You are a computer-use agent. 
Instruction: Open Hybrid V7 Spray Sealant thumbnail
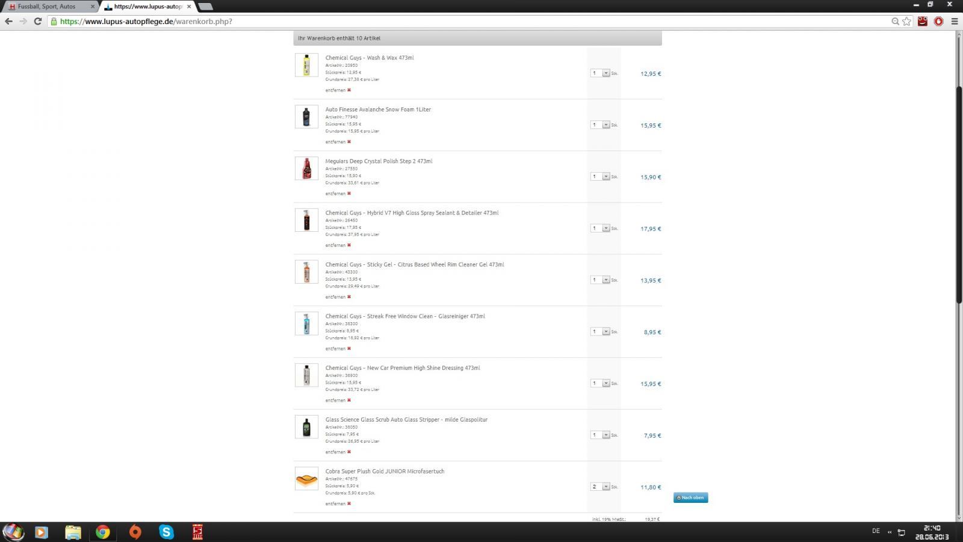click(x=306, y=220)
